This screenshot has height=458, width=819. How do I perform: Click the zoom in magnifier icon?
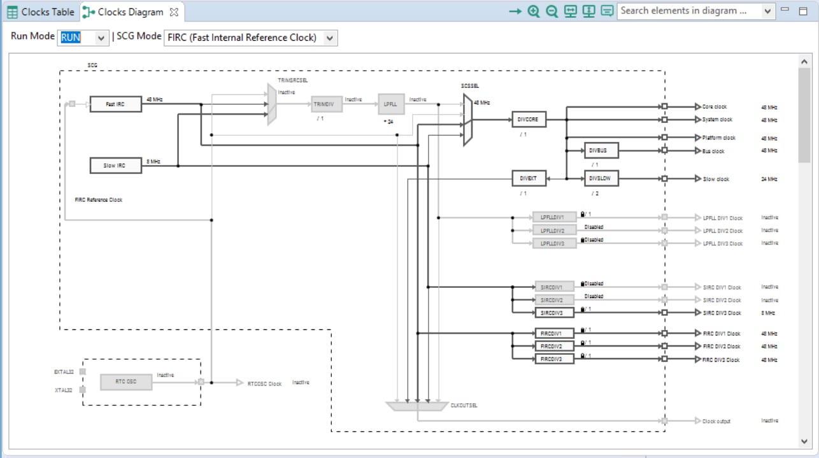(x=534, y=11)
